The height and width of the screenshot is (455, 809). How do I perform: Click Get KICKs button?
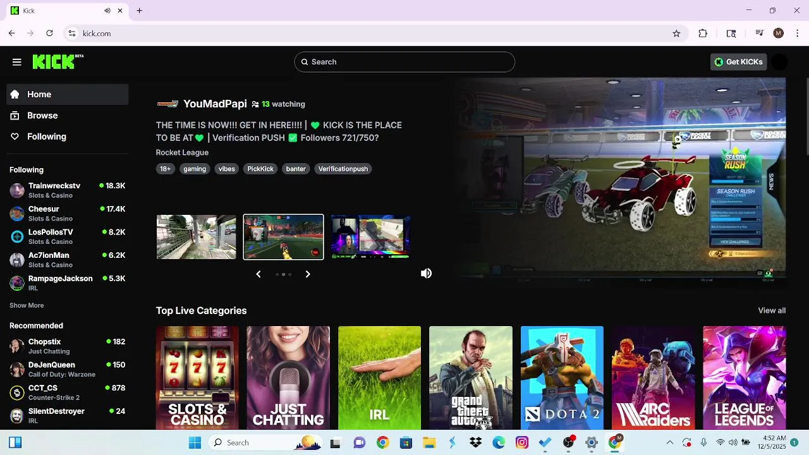(x=738, y=62)
